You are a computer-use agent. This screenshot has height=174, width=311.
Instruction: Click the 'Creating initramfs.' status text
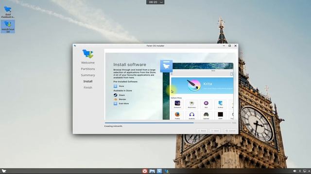(113, 126)
